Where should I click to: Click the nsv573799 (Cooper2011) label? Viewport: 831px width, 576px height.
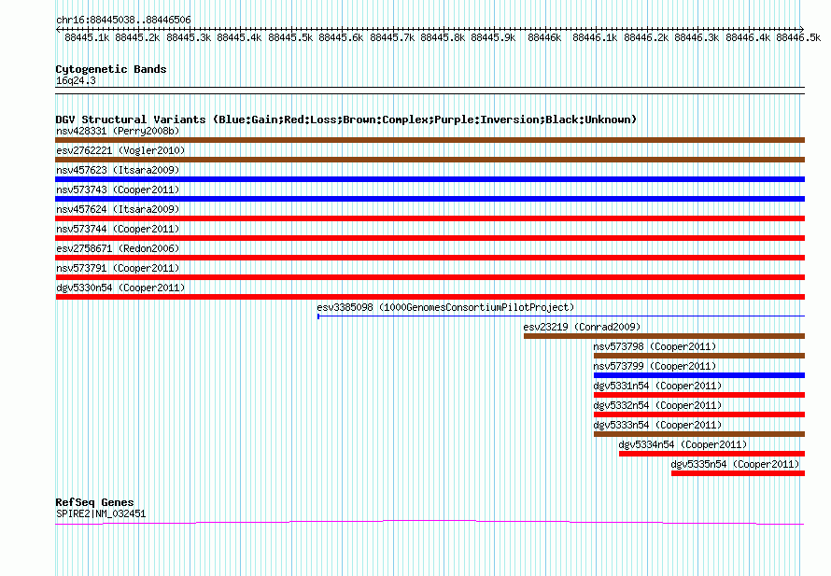pyautogui.click(x=655, y=366)
